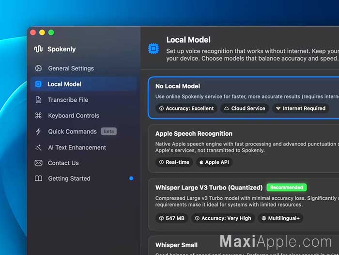Open General Settings in the sidebar

click(x=84, y=68)
